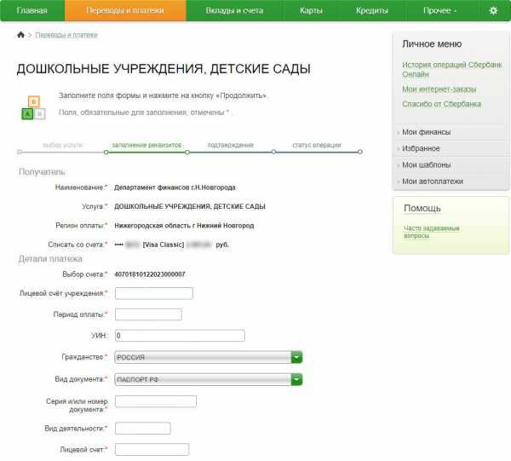This screenshot has width=511, height=461.
Task: Expand the Прочее menu
Action: (439, 11)
